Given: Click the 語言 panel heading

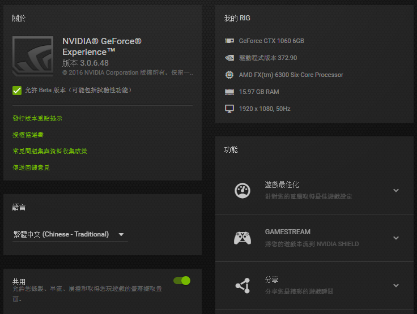Looking at the screenshot, I should click(x=19, y=207).
